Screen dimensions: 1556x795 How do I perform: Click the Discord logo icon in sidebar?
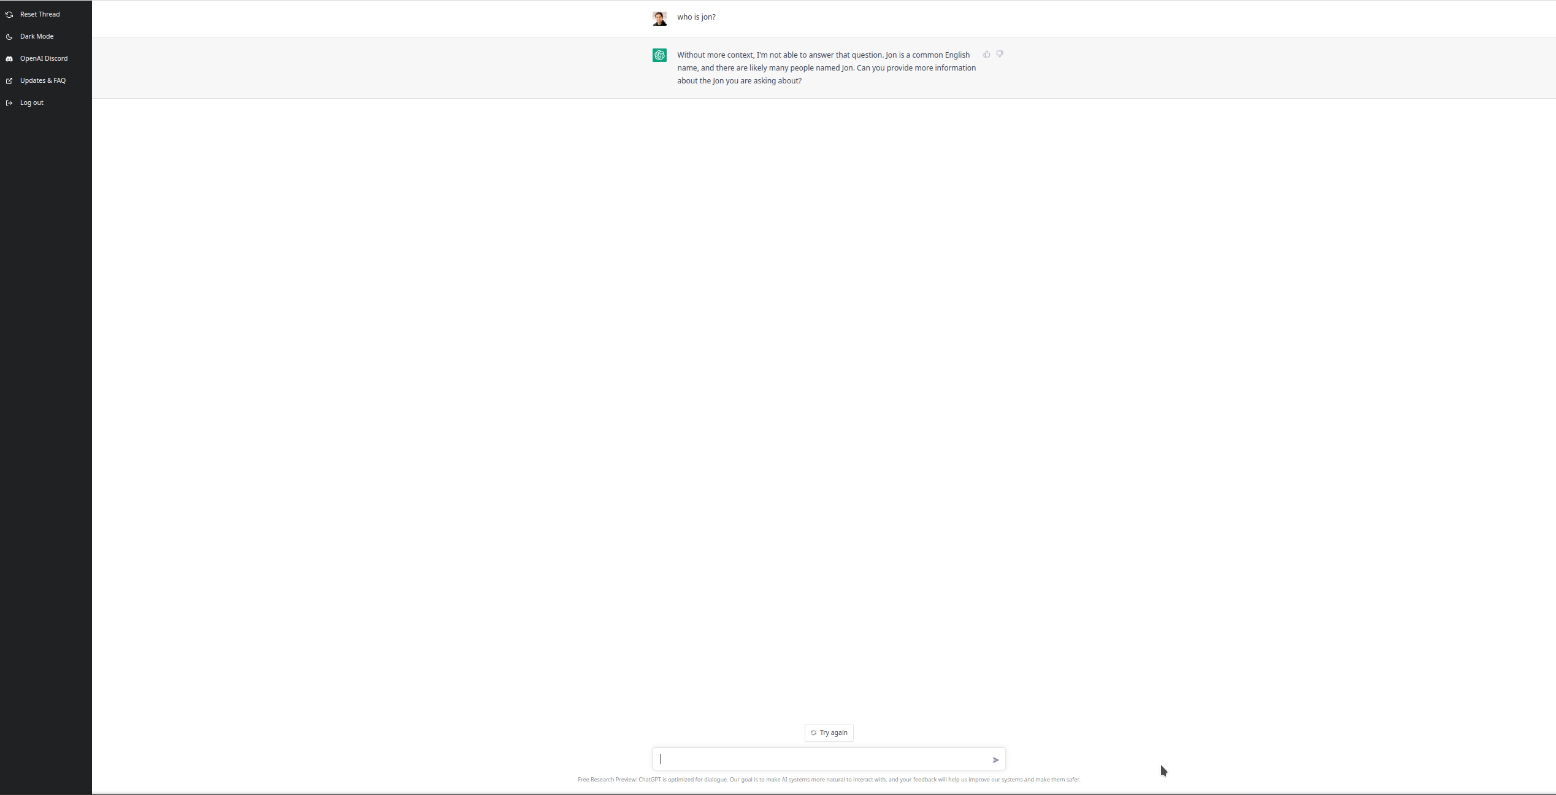coord(9,59)
